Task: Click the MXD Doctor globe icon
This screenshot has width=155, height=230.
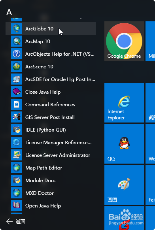Action: [x=17, y=193]
